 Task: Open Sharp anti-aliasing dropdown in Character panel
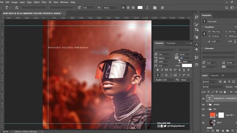pos(186,80)
